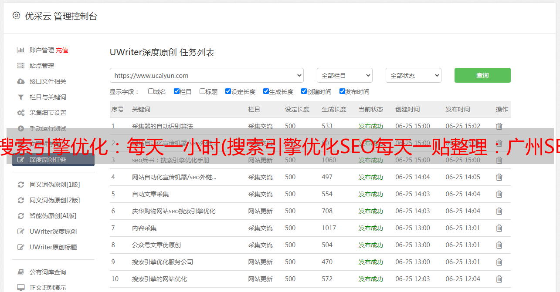560x292 pixels.
Task: Click keyword 公众号文章伪原创
Action: [x=156, y=245]
